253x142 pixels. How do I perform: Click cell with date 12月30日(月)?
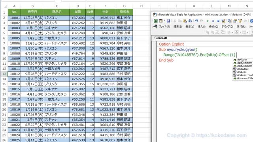[x=32, y=64]
